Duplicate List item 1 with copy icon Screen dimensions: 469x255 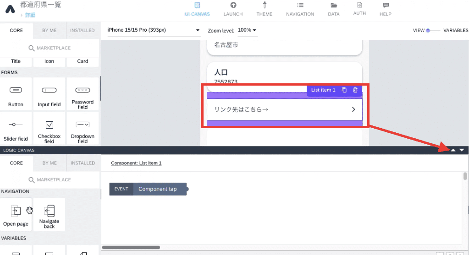point(344,90)
